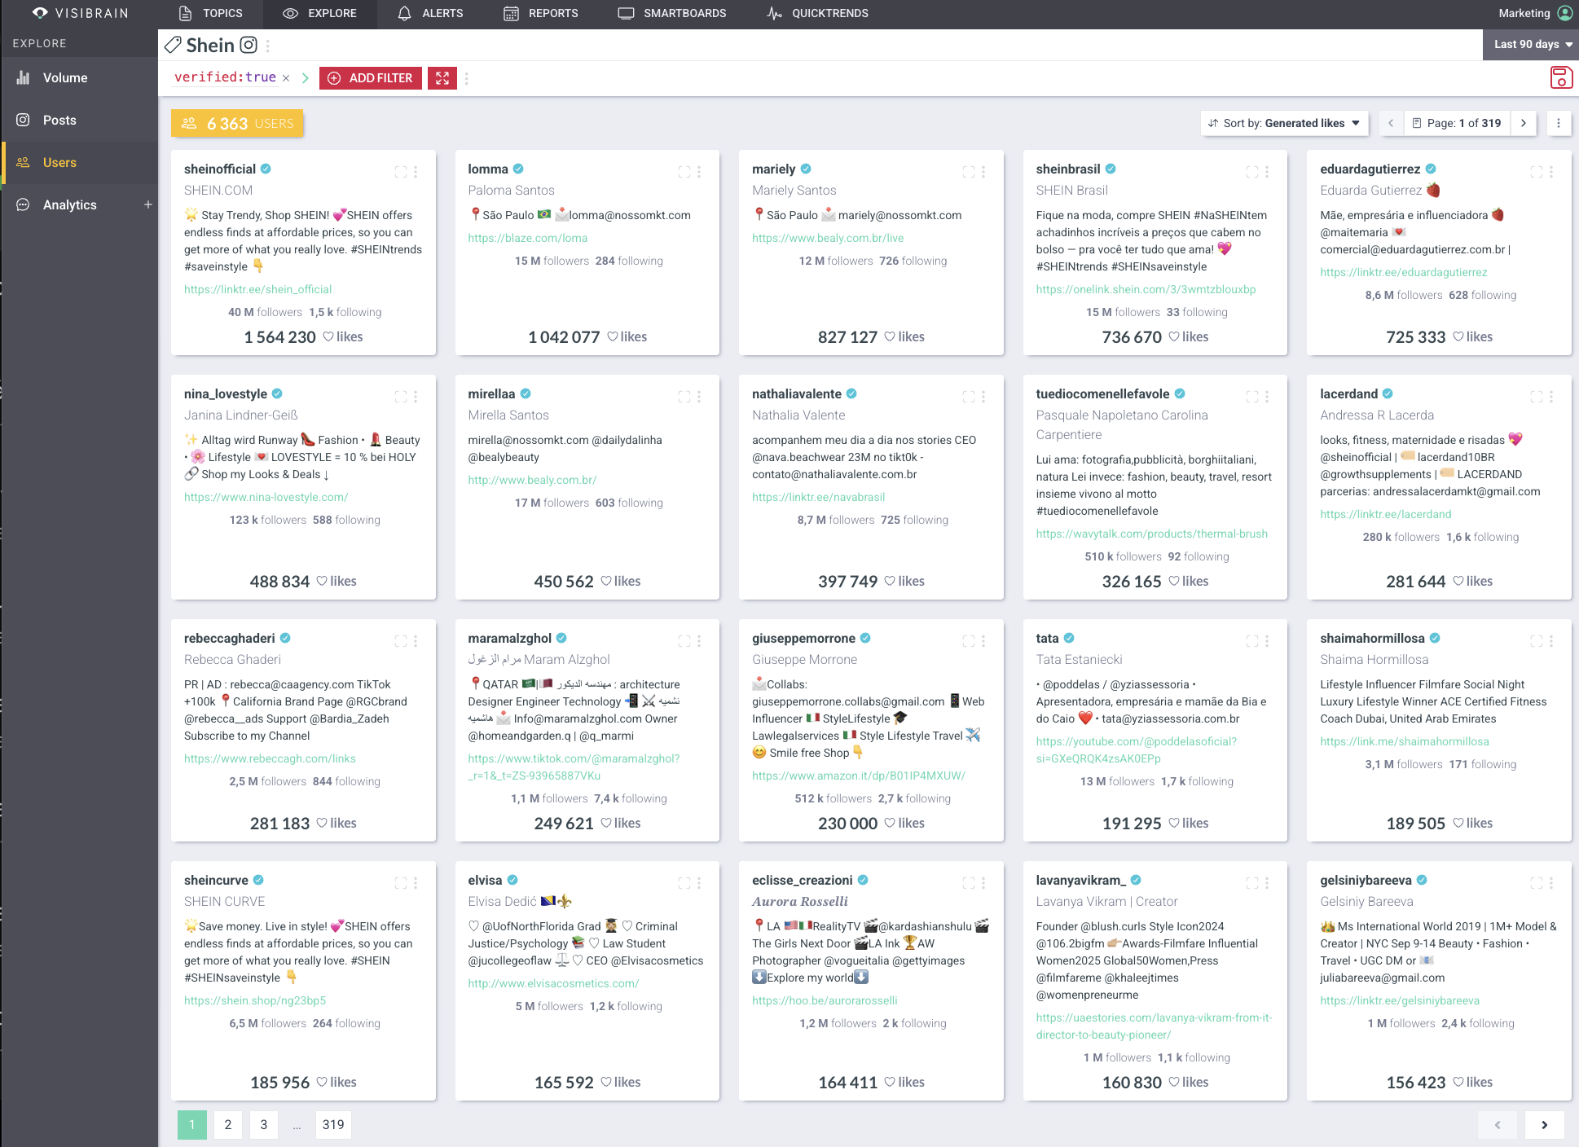This screenshot has height=1147, width=1579.
Task: Open options menu on sheinofficial card
Action: pyautogui.click(x=416, y=172)
